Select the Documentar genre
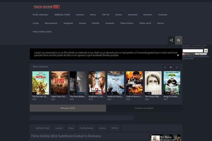This screenshot has width=212, height=141. (51, 23)
